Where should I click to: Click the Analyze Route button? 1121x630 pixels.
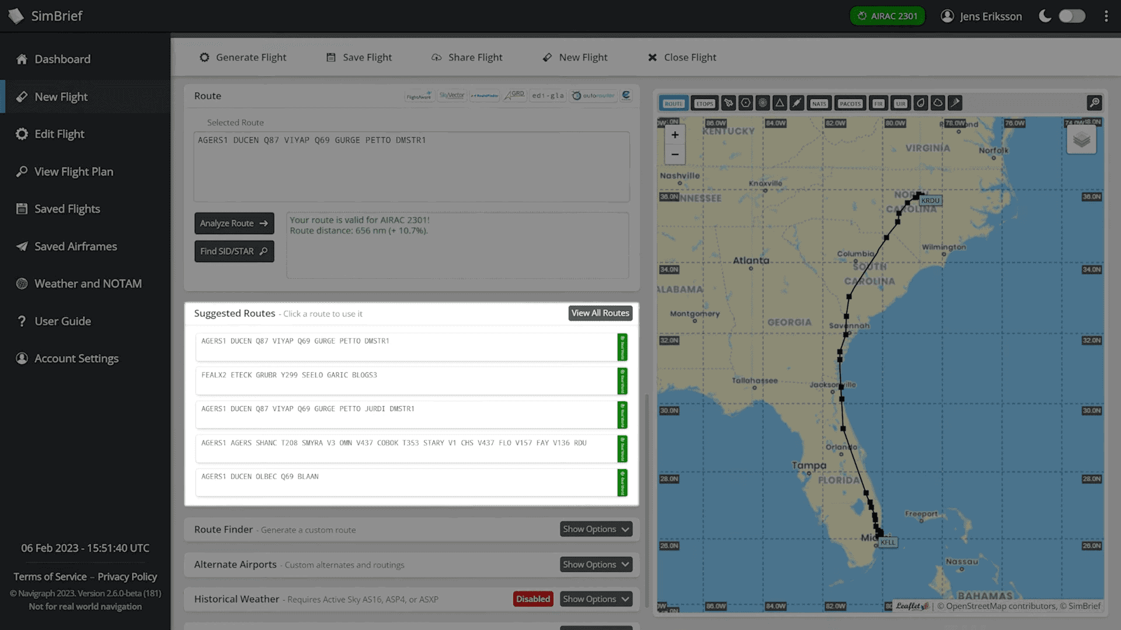click(x=234, y=223)
